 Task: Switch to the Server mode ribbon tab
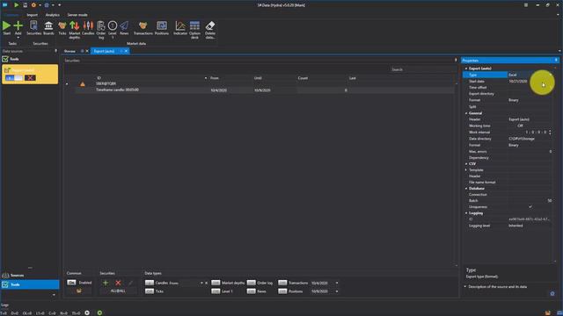pos(77,15)
